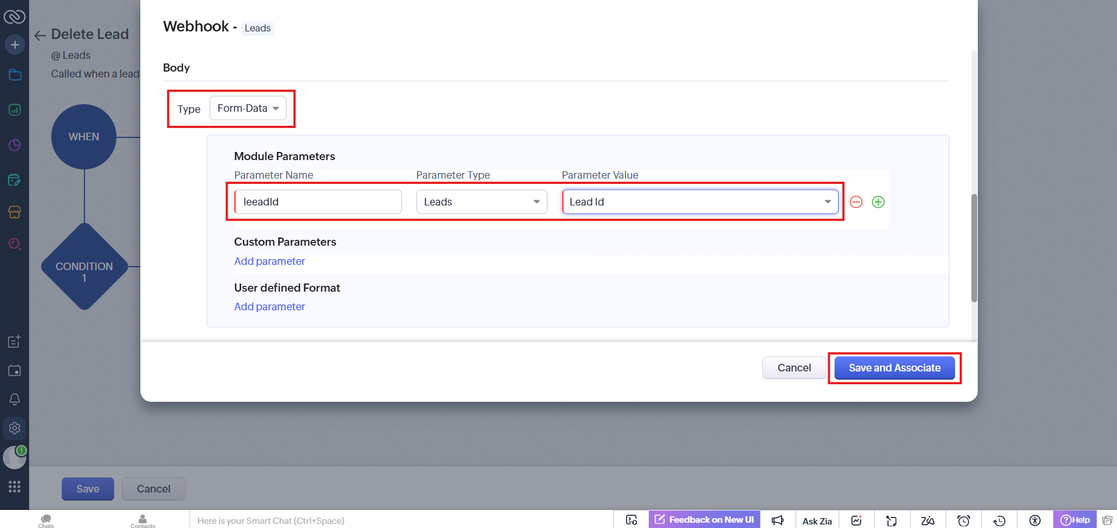Image resolution: width=1117 pixels, height=528 pixels.
Task: Click the '@ Leads' text under Delete Lead
Action: tap(71, 55)
